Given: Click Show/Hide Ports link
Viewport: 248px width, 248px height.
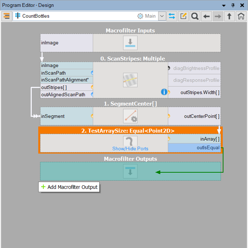Looking at the screenshot, I should [x=130, y=149].
